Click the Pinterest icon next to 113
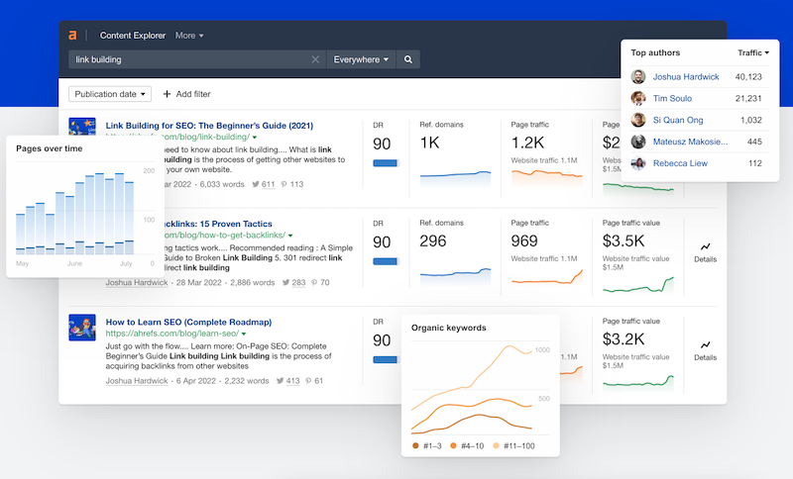The height and width of the screenshot is (479, 793). click(x=284, y=184)
